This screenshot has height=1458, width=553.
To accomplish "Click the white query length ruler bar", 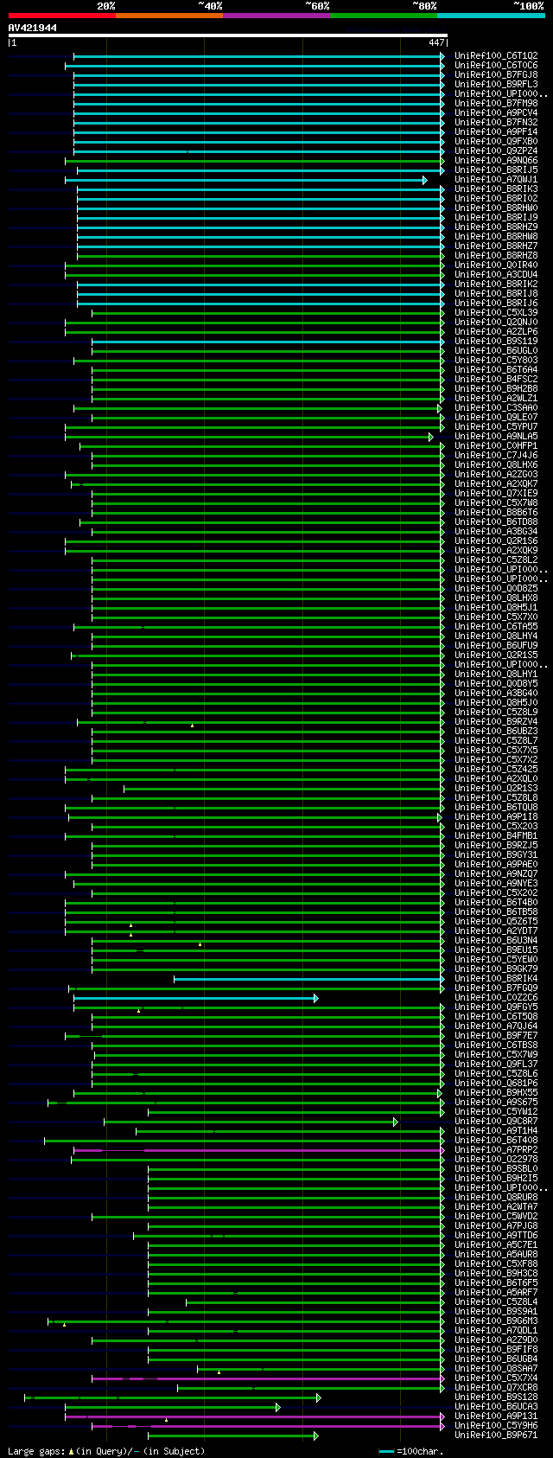I will pos(227,35).
